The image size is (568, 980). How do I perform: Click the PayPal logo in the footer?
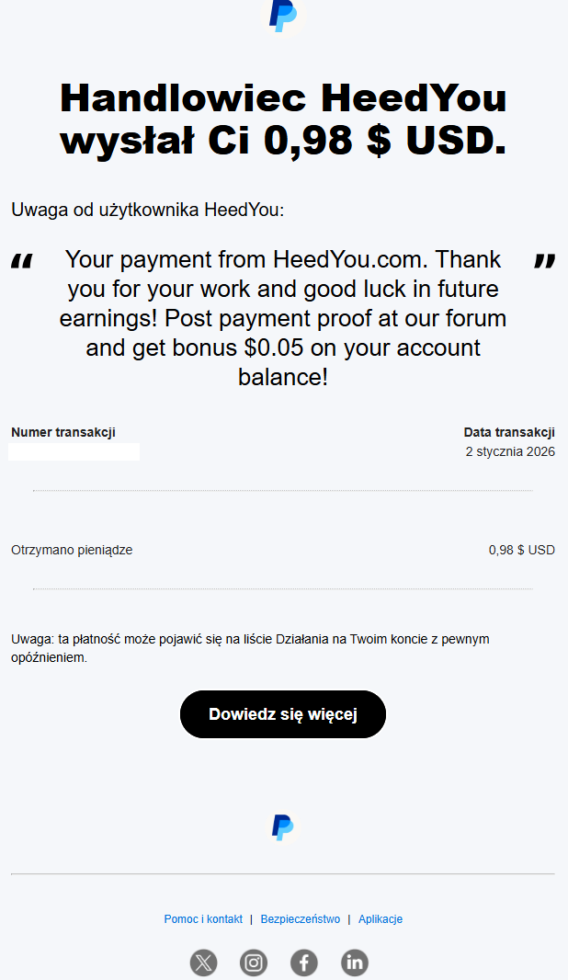pos(282,826)
